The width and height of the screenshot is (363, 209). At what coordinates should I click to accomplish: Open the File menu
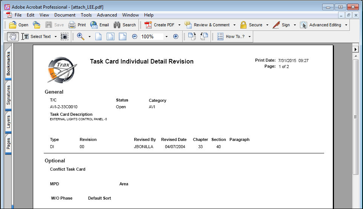pyautogui.click(x=18, y=15)
